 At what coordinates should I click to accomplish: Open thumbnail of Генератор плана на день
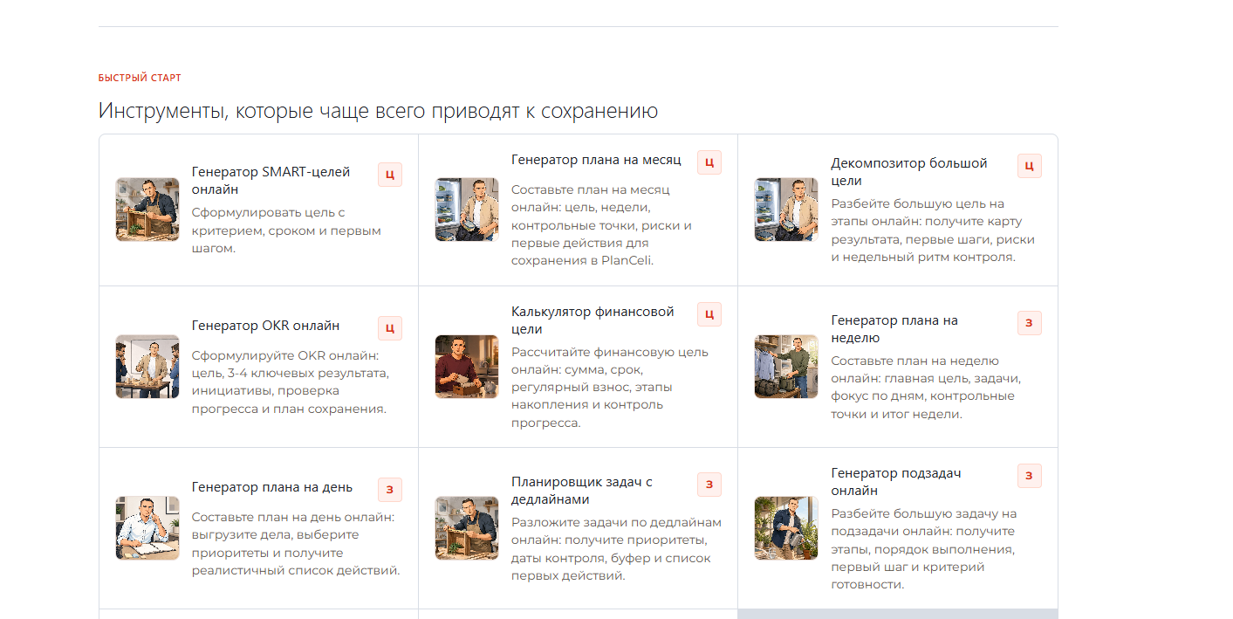point(147,528)
